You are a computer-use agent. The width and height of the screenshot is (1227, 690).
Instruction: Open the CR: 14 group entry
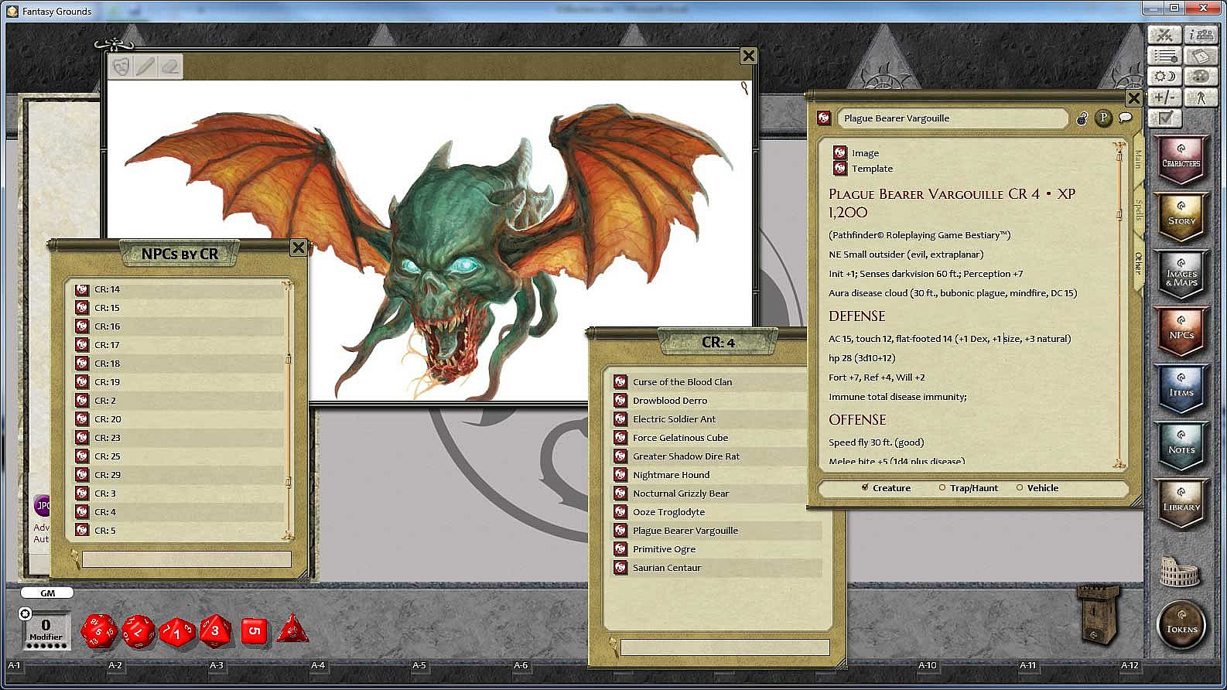click(178, 289)
